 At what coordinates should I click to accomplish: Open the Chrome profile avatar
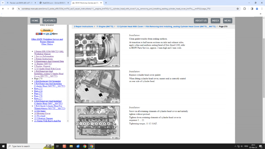(x=257, y=9)
